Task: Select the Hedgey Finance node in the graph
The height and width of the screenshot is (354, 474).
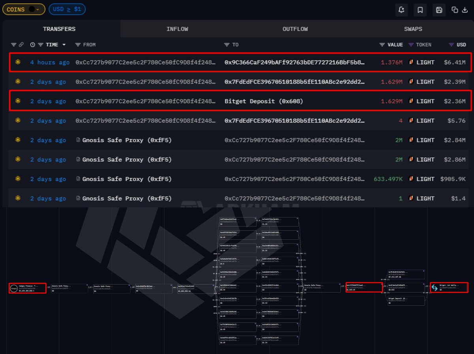Action: (27, 288)
